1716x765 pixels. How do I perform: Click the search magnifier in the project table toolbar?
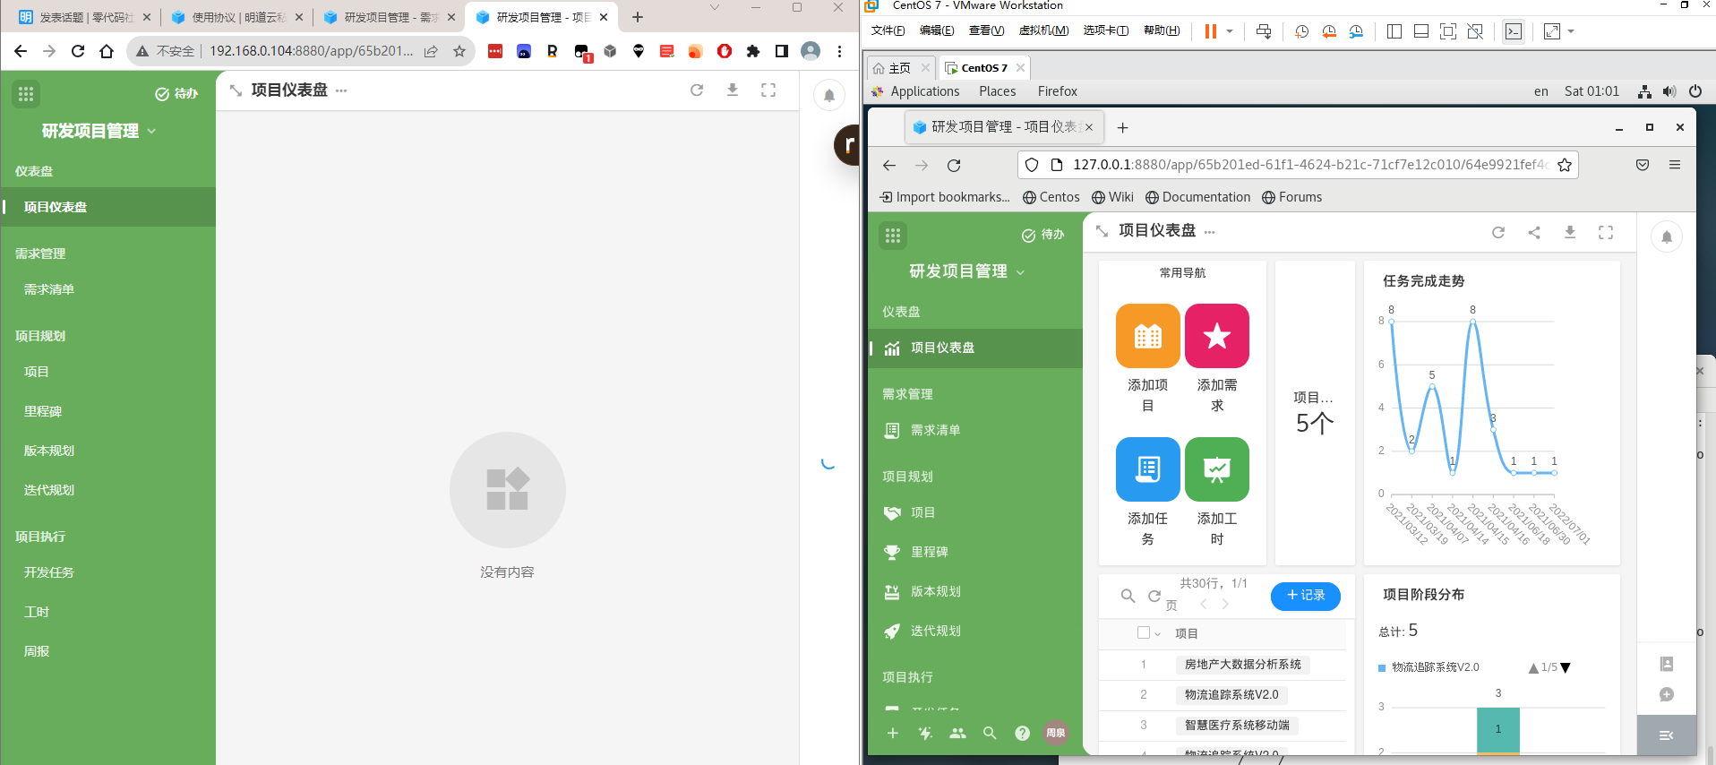point(1128,596)
